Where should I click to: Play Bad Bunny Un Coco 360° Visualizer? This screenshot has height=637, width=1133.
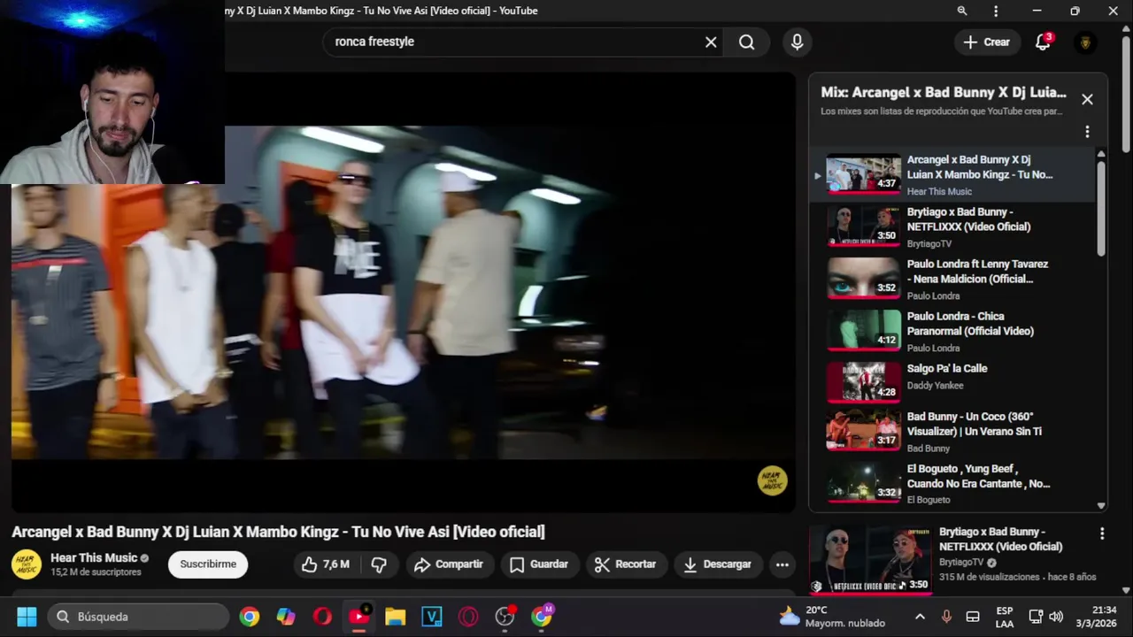tap(952, 431)
